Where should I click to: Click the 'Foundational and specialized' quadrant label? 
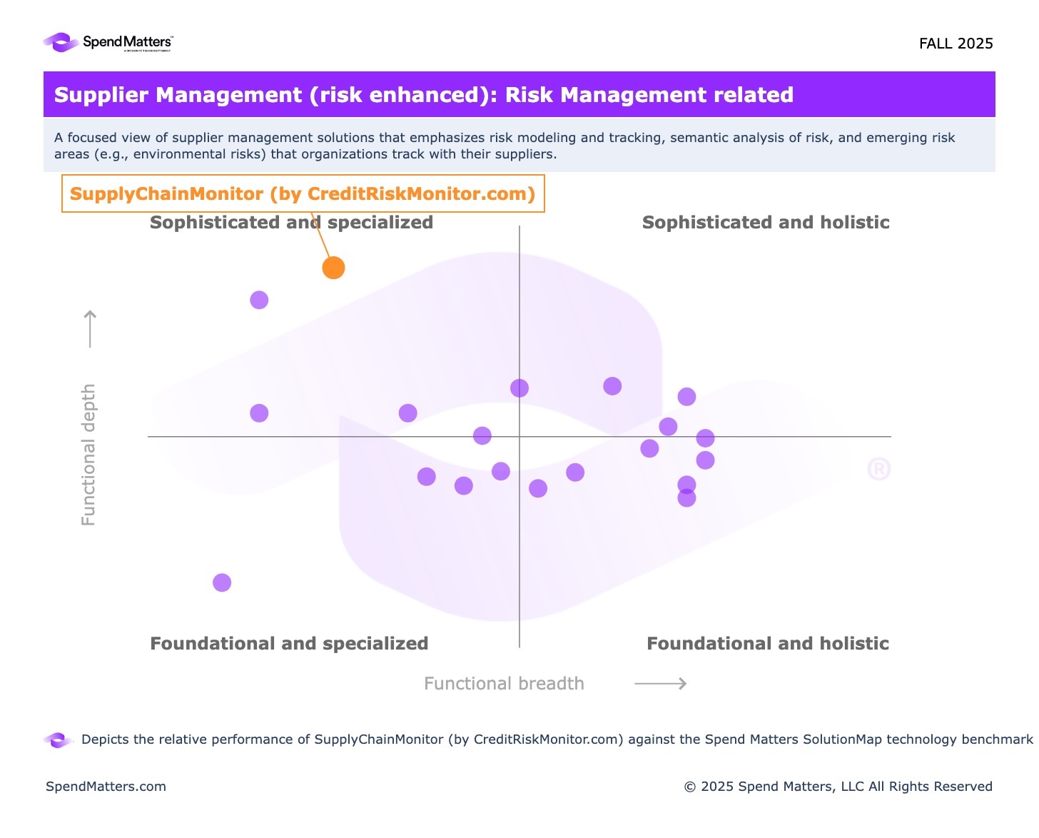[289, 643]
